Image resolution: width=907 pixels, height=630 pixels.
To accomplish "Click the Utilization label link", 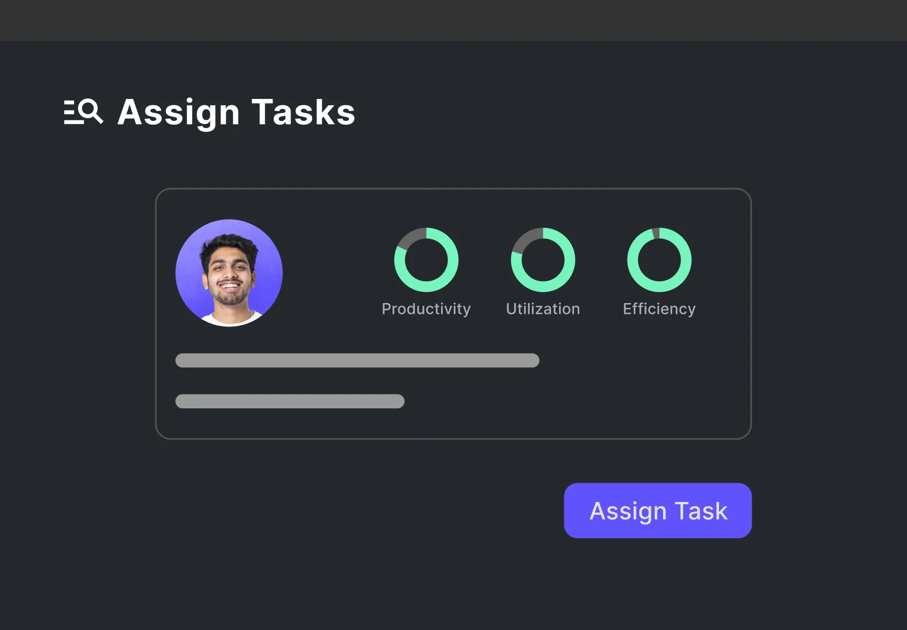I will [x=543, y=308].
